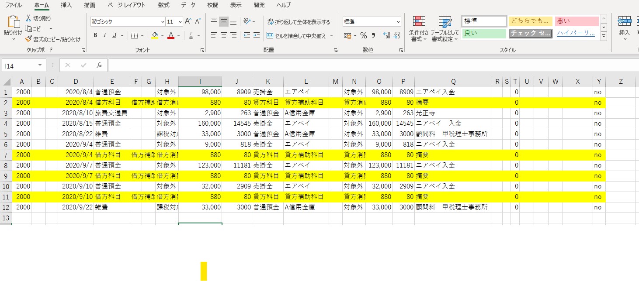The height and width of the screenshot is (281, 639).
Task: Click the merge and center button (セルを結合して中央揃え)
Action: 299,36
